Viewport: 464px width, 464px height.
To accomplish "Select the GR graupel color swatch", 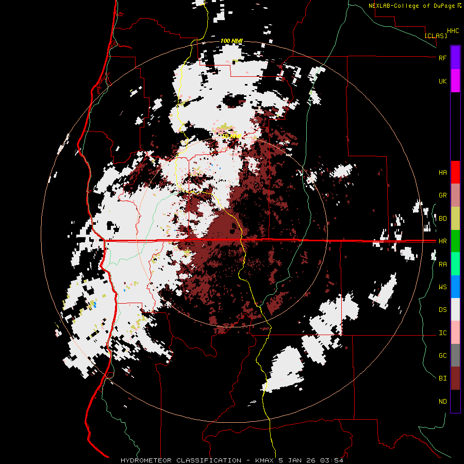I will point(455,195).
